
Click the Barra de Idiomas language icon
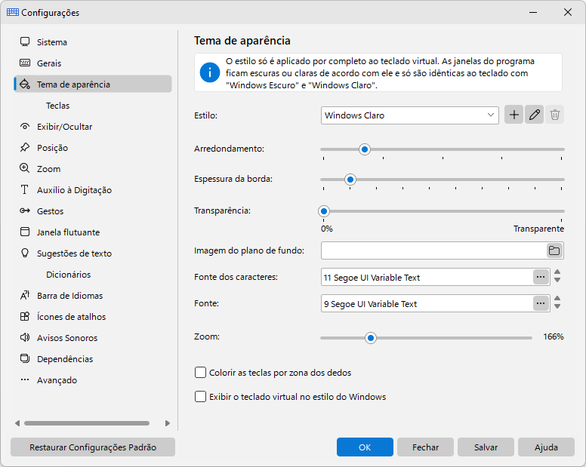tap(25, 295)
